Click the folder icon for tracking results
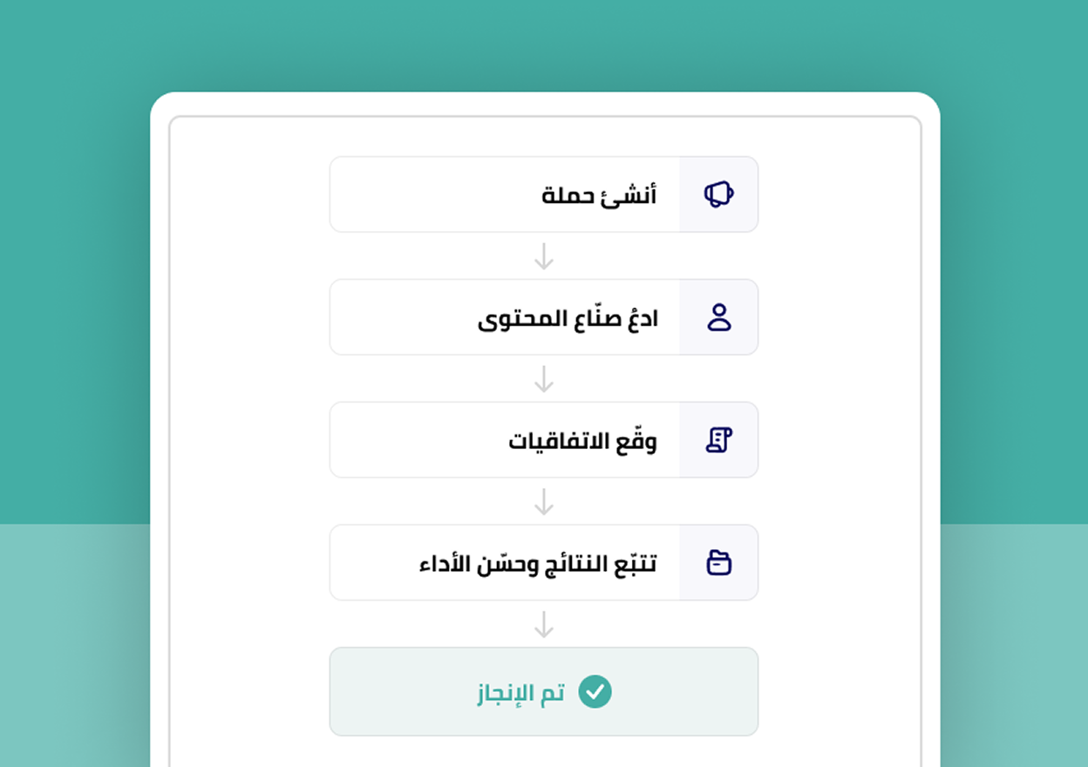The height and width of the screenshot is (767, 1088). click(x=718, y=562)
